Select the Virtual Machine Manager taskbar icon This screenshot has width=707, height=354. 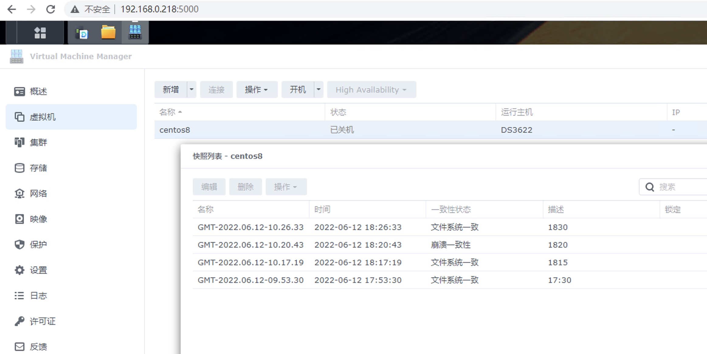click(x=135, y=32)
